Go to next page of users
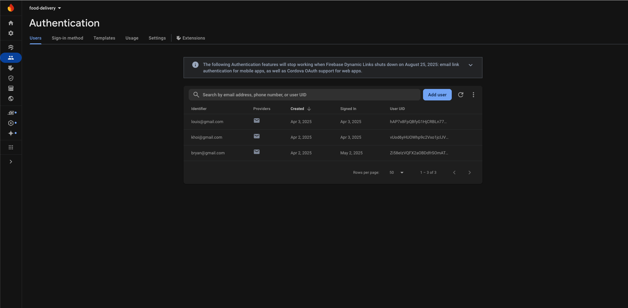Viewport: 628px width, 308px height. [470, 172]
